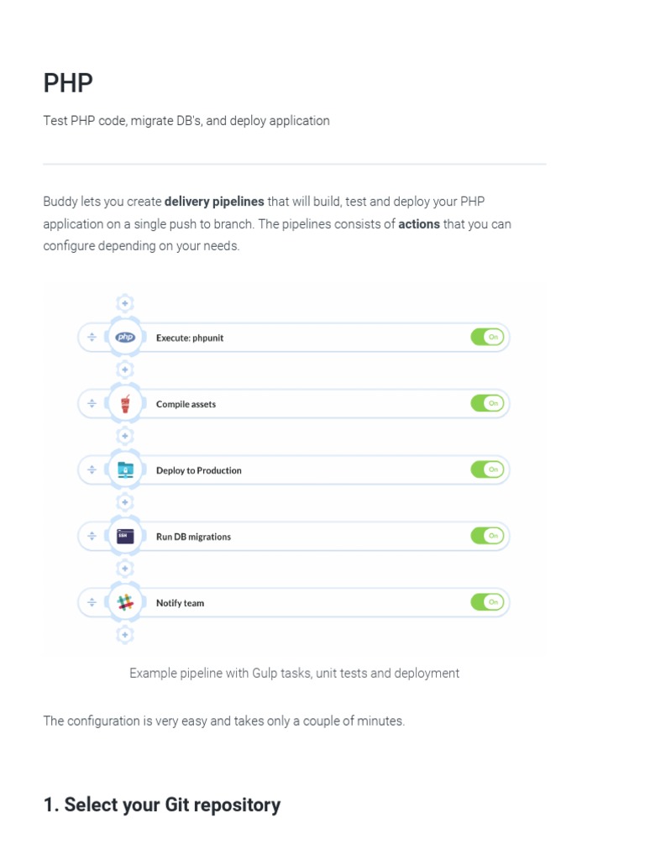
Task: Click plus icon between Deploy and Run DB migrations
Action: click(x=124, y=502)
